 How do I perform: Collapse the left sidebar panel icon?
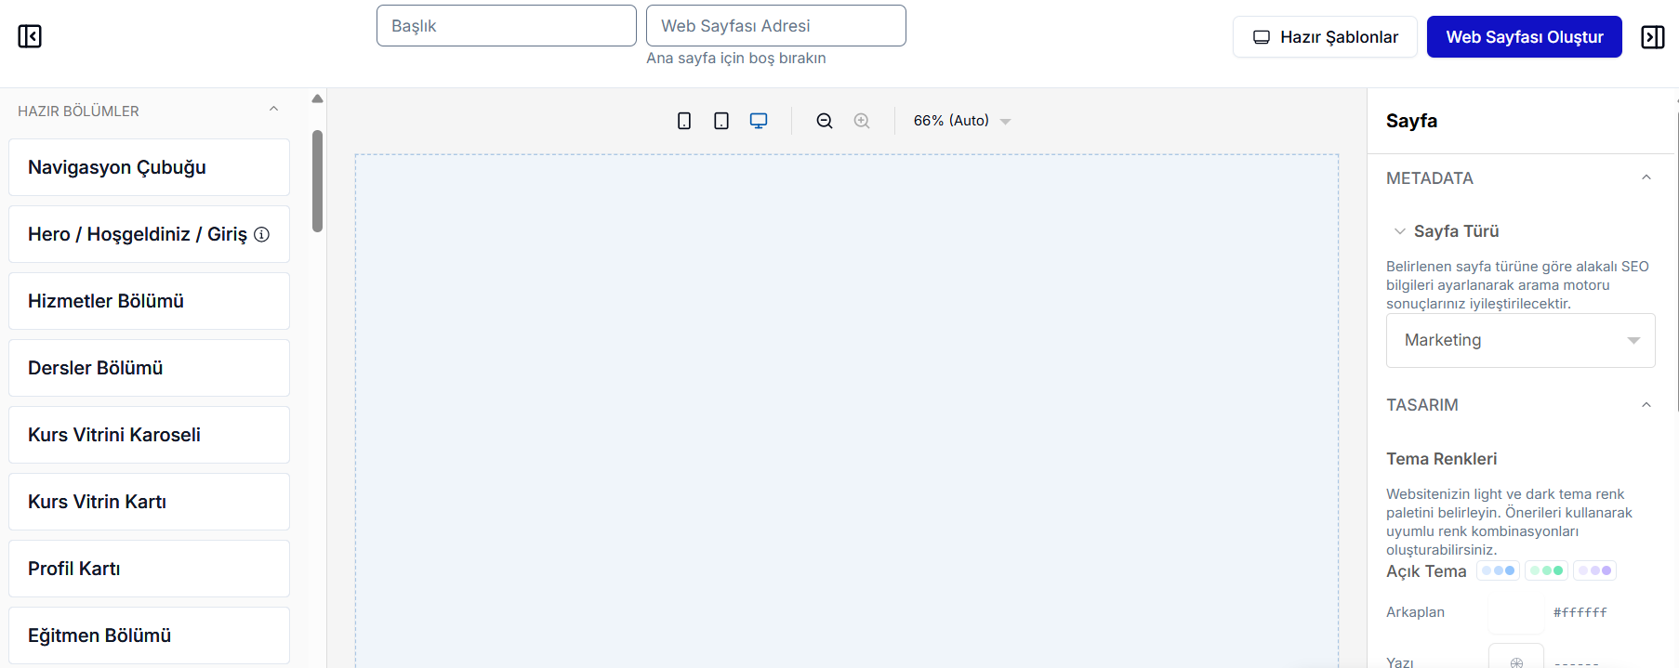(x=30, y=36)
